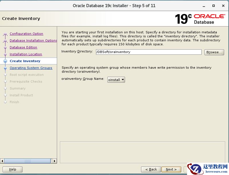The height and width of the screenshot is (175, 229).
Task: Click the Summary step text
Action: pyautogui.click(x=17, y=88)
